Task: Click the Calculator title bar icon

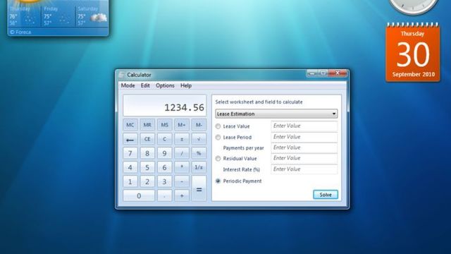Action: pyautogui.click(x=122, y=75)
